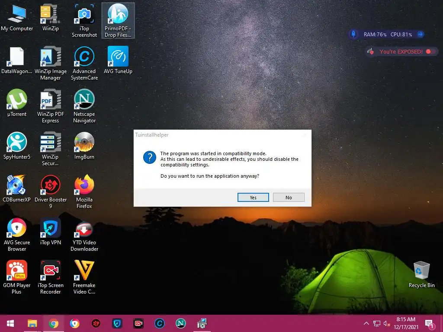Viewport: 443px width, 332px height.
Task: Click No in the Tuinstallhelper dialog
Action: pos(289,197)
